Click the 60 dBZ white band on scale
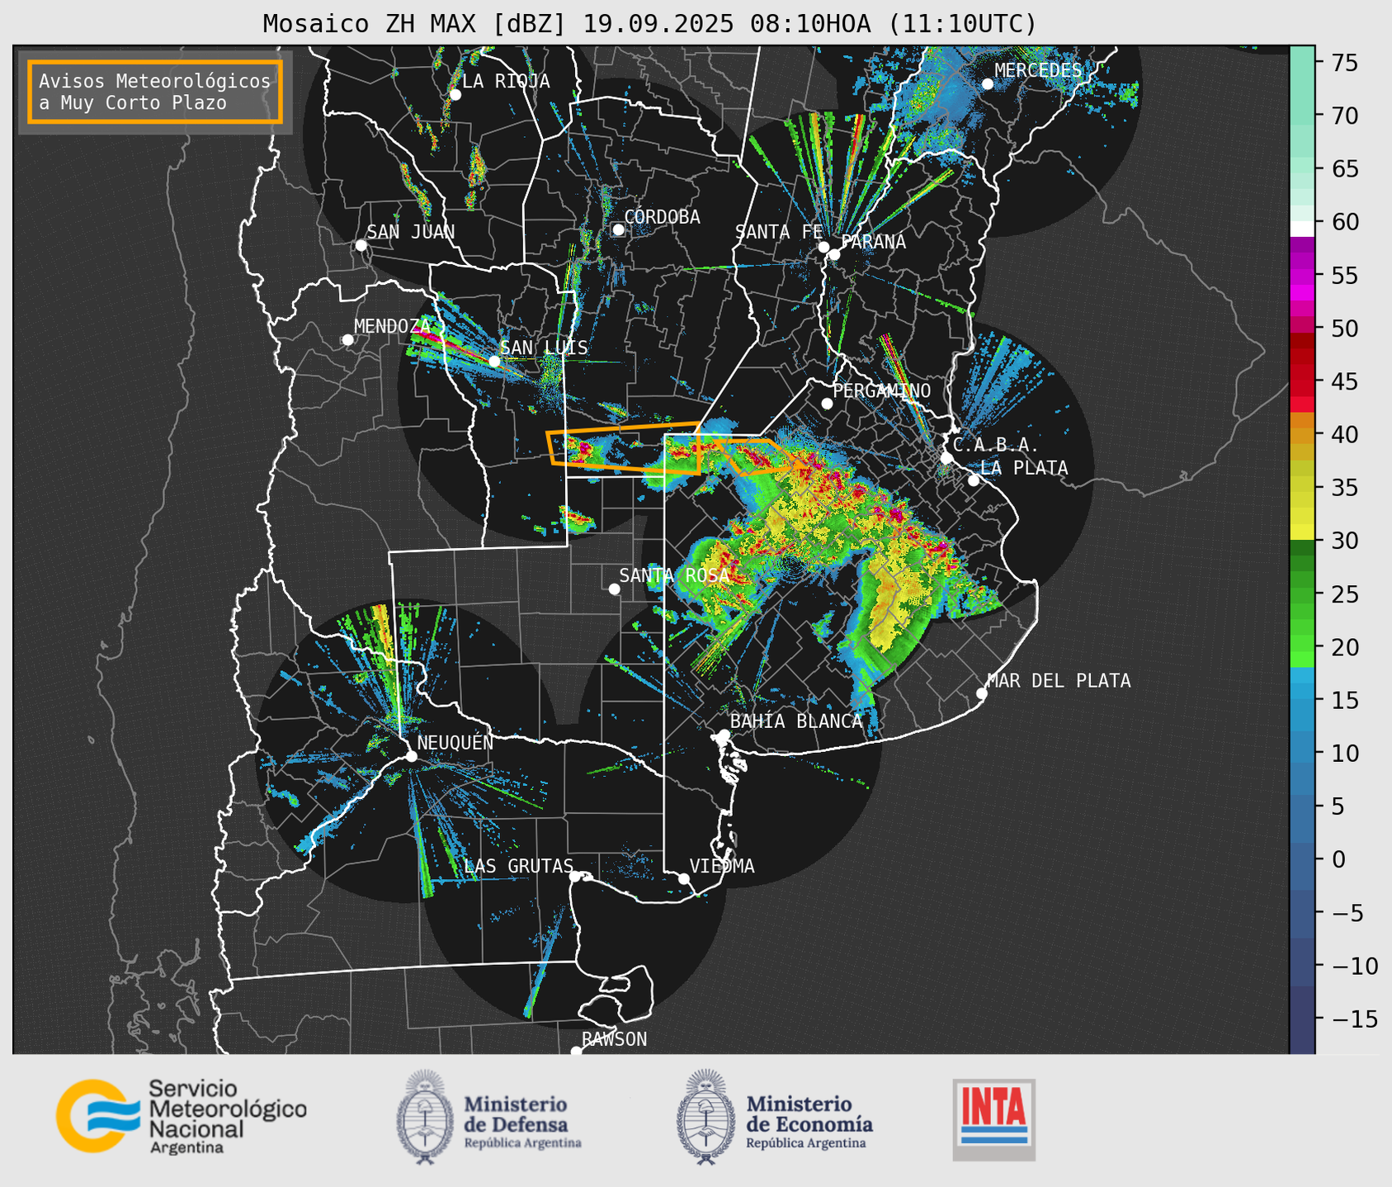The width and height of the screenshot is (1392, 1187). coord(1302,229)
